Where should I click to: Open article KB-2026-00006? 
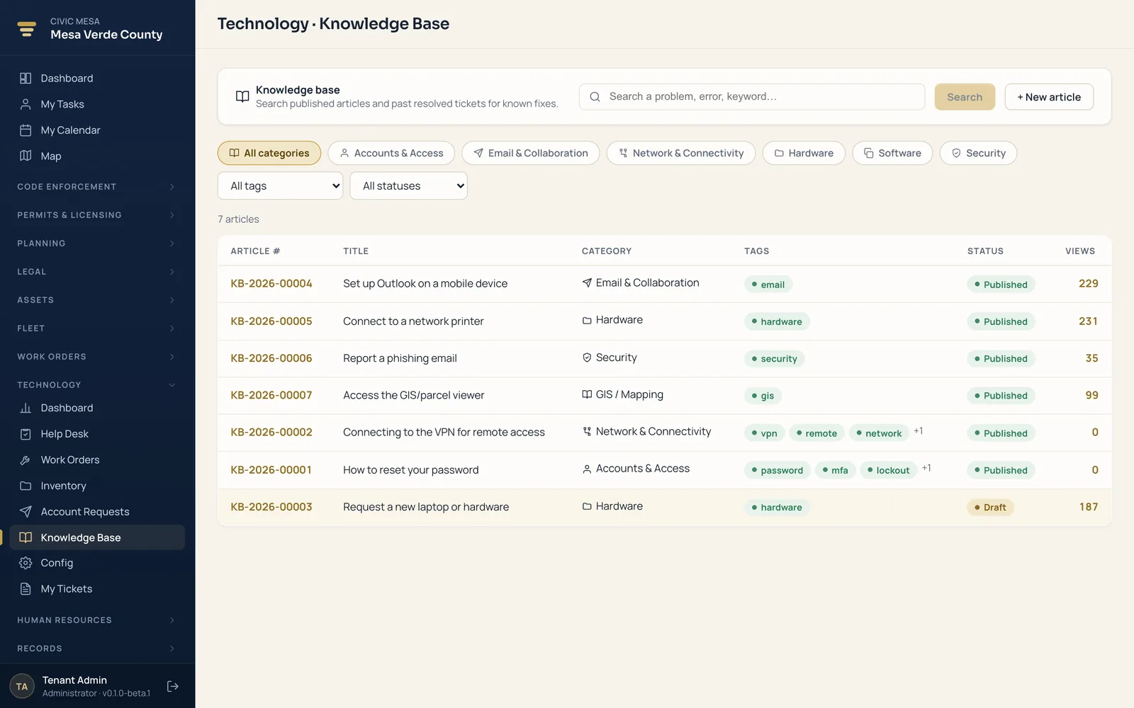pos(271,358)
